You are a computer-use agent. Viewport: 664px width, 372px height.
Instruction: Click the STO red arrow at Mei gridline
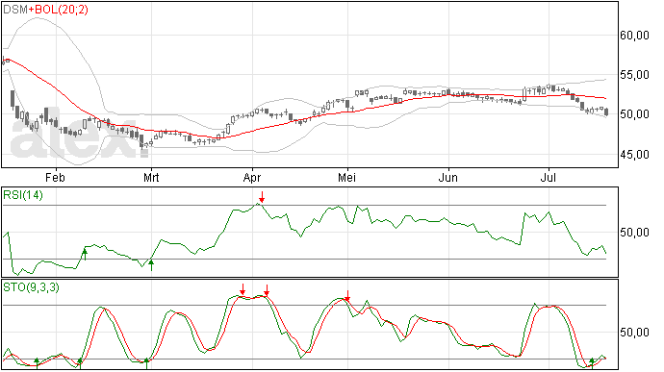[x=347, y=296]
